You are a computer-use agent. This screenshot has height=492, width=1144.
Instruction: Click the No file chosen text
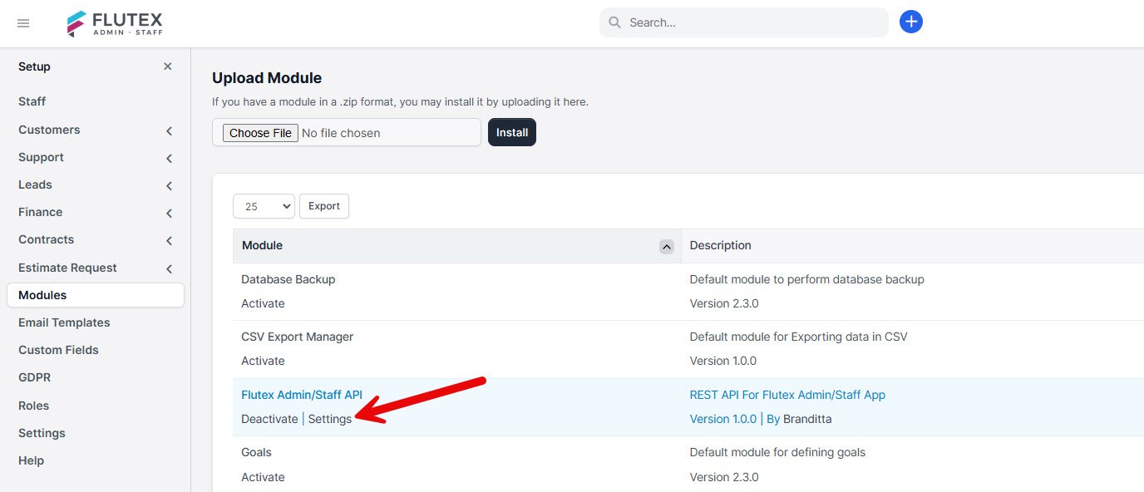tap(341, 133)
